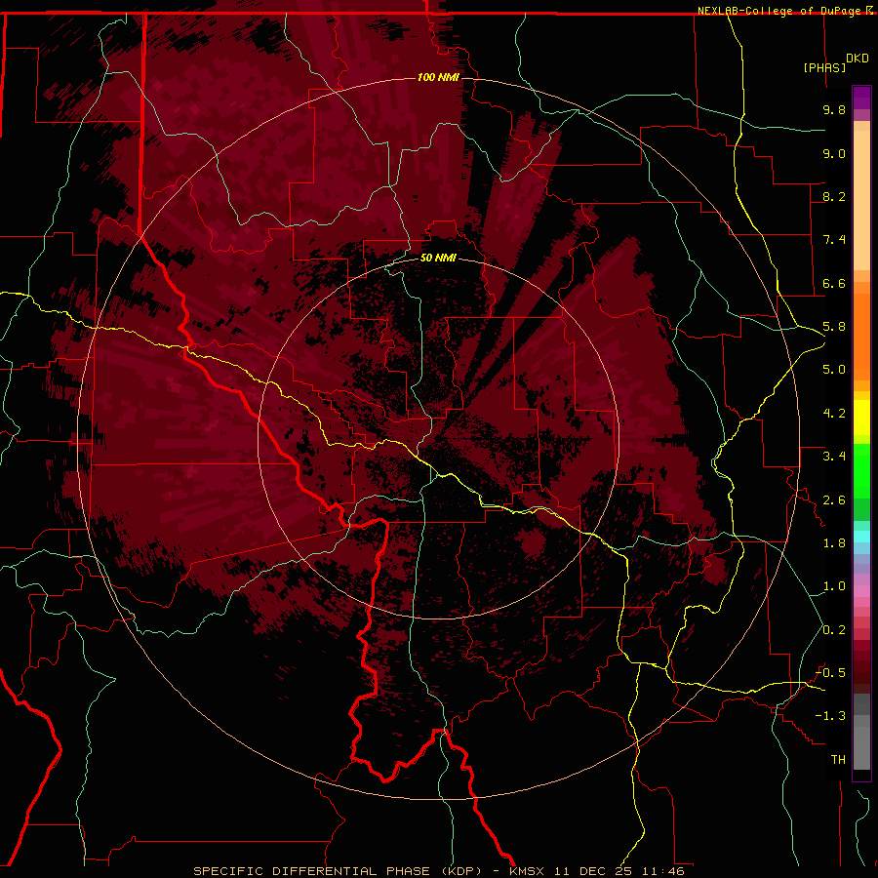The height and width of the screenshot is (878, 878).
Task: Select the -1.3 scale value
Action: [831, 716]
